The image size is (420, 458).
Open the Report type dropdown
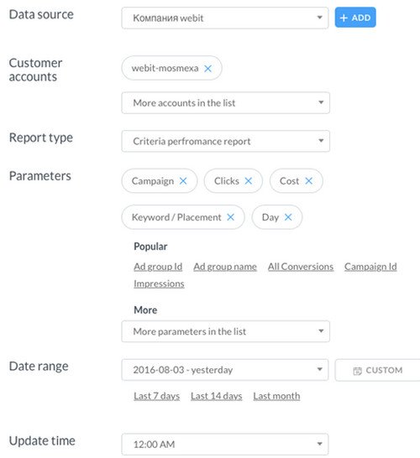click(226, 141)
